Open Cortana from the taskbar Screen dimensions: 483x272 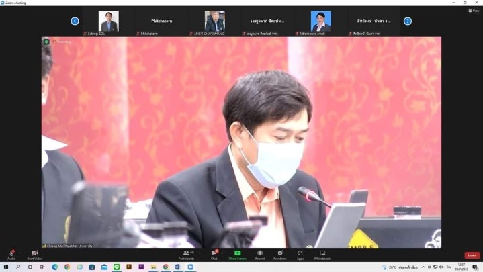tap(30, 267)
